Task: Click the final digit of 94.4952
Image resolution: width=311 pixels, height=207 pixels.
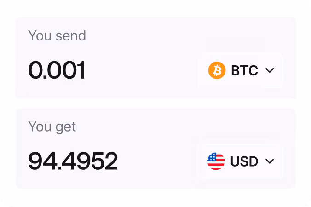Action: 111,161
